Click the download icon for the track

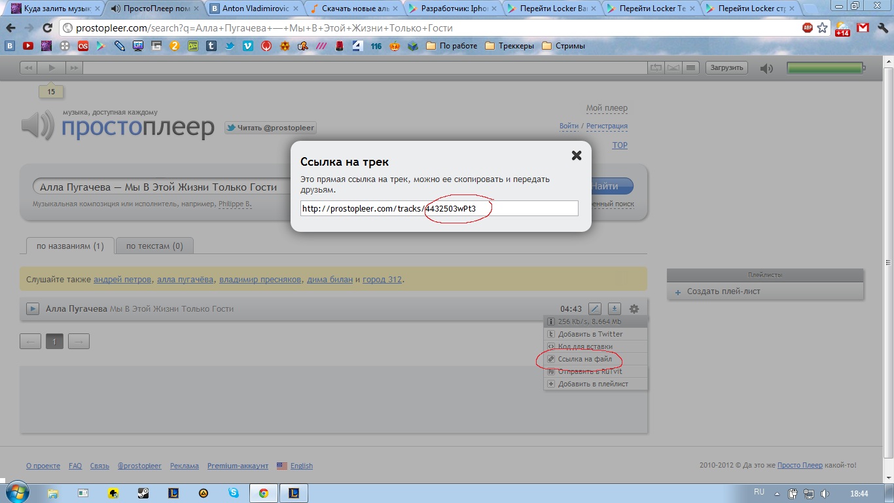click(x=614, y=308)
